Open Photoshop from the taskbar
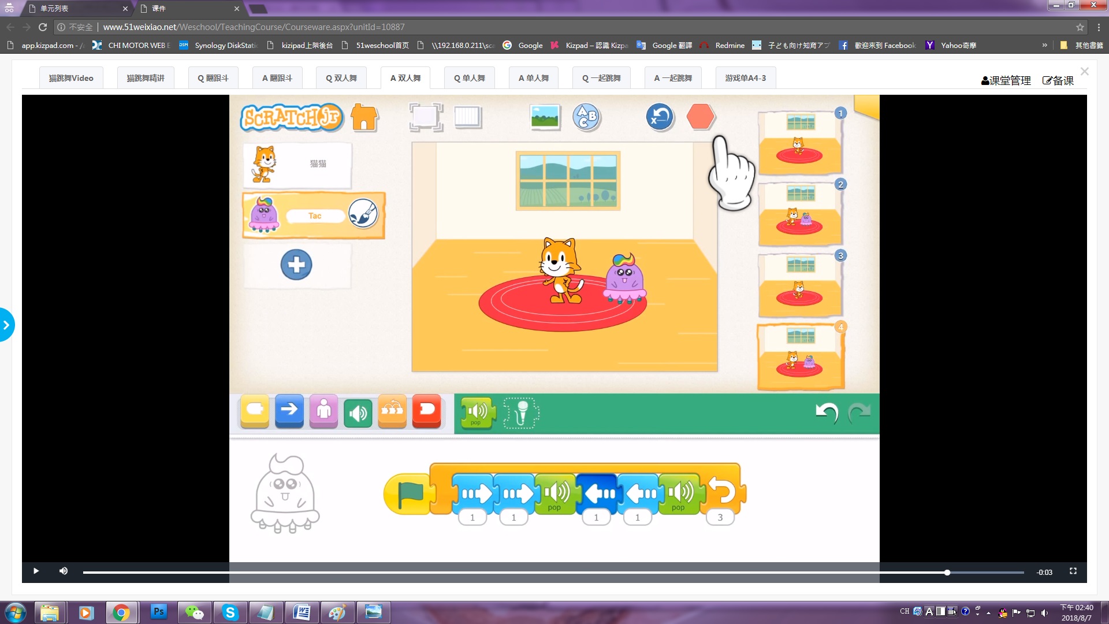1109x624 pixels. [158, 612]
